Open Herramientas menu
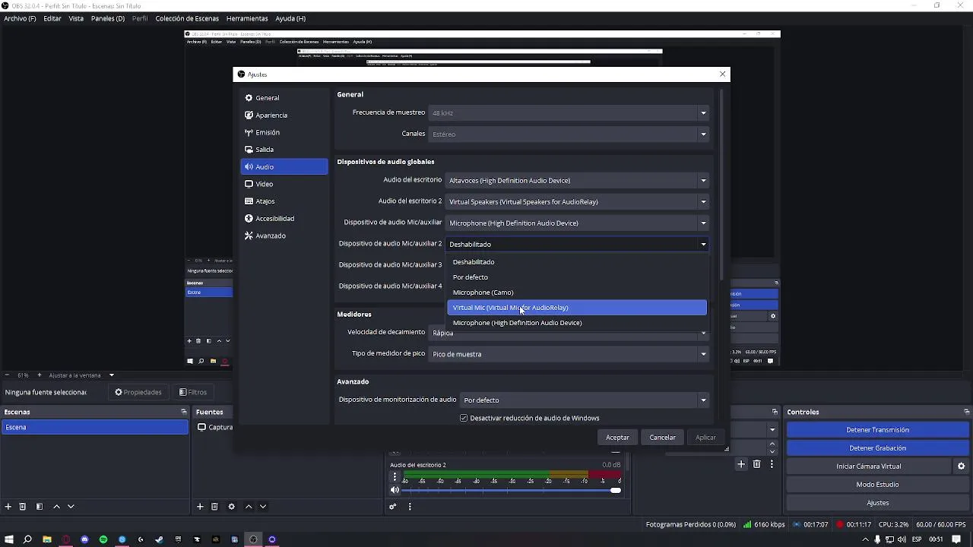Image resolution: width=973 pixels, height=547 pixels. tap(247, 18)
